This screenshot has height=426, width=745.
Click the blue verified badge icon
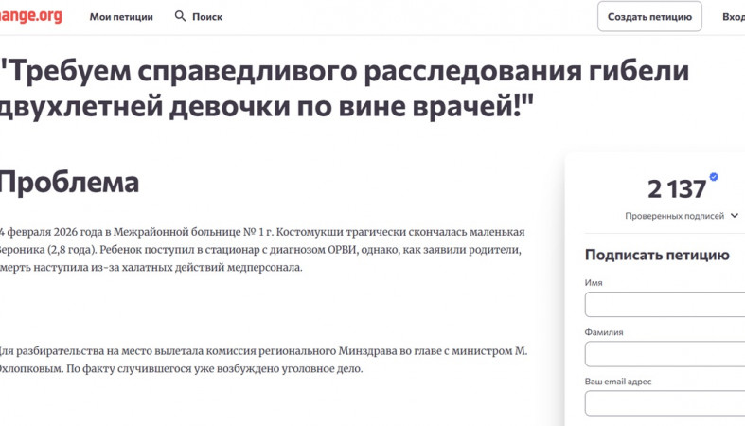(714, 177)
